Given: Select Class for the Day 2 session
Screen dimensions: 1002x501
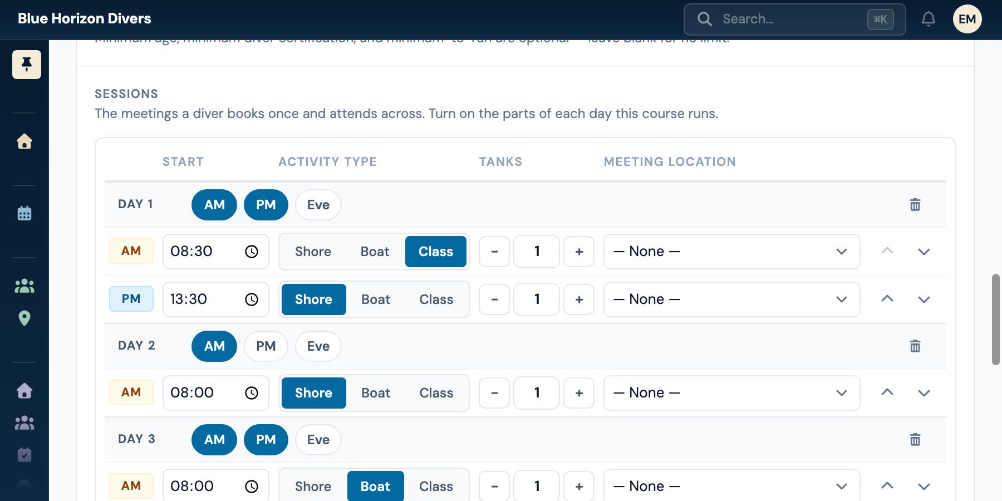Looking at the screenshot, I should click(x=436, y=393).
